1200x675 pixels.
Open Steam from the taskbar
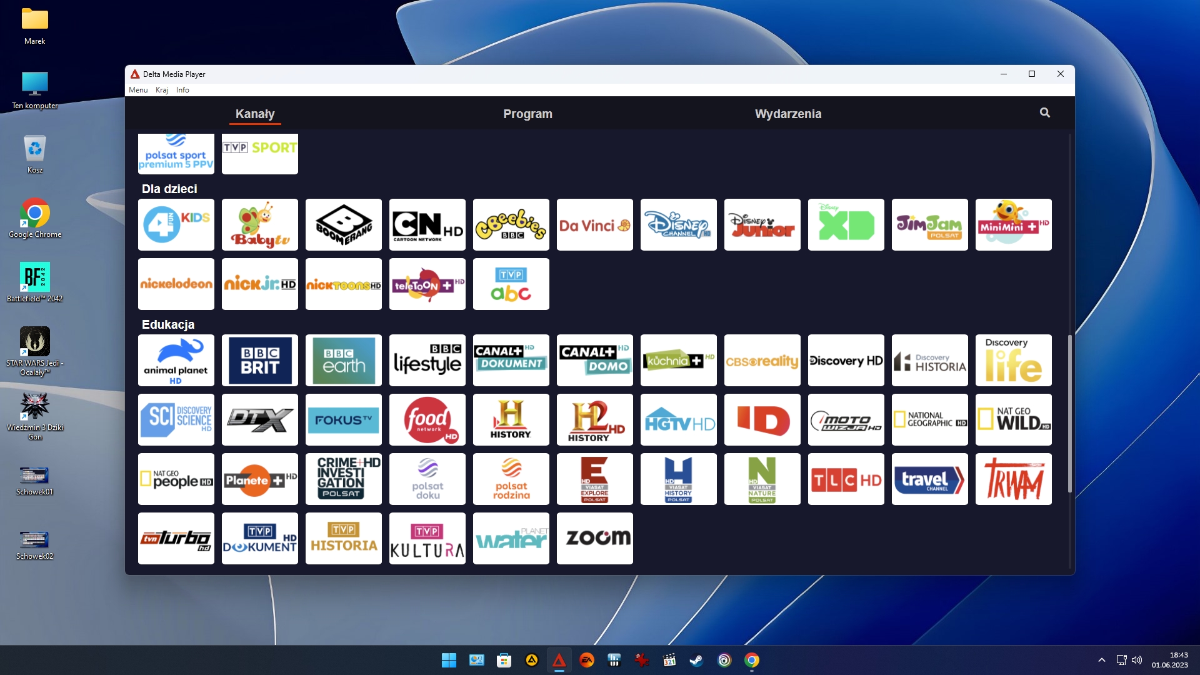[x=696, y=660]
